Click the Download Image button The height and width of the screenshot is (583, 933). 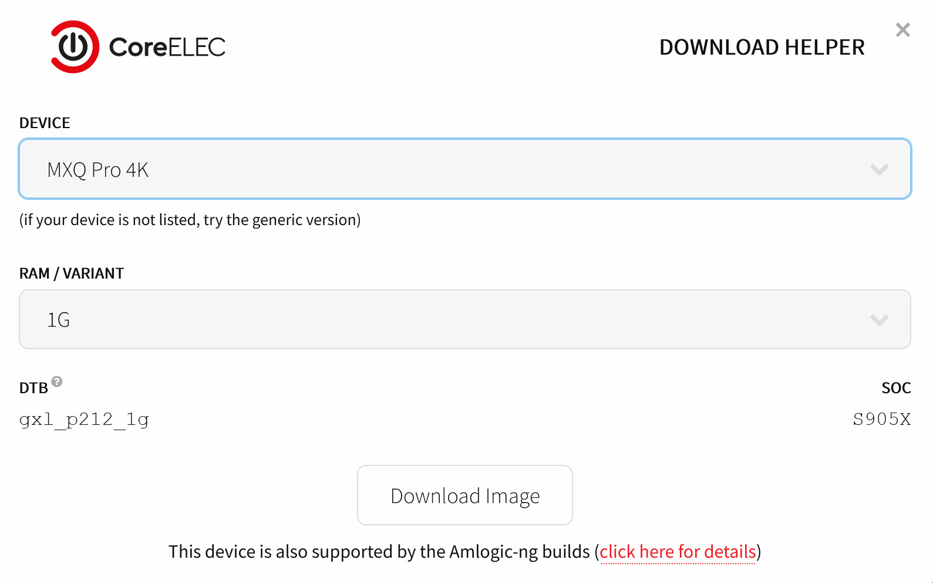[465, 495]
